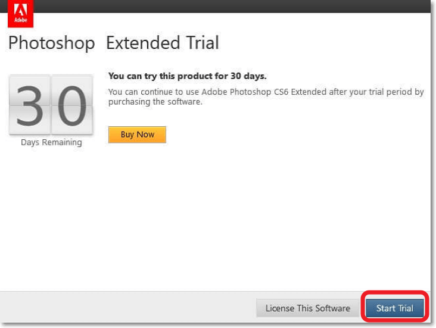Click the Adobe wordmark under the logo

(x=20, y=21)
